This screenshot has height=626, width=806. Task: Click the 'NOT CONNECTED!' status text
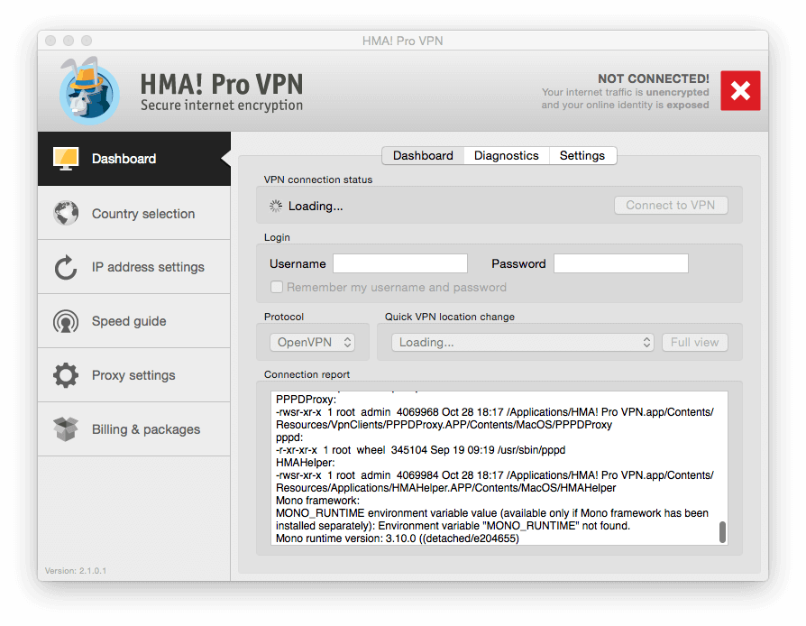tap(654, 78)
